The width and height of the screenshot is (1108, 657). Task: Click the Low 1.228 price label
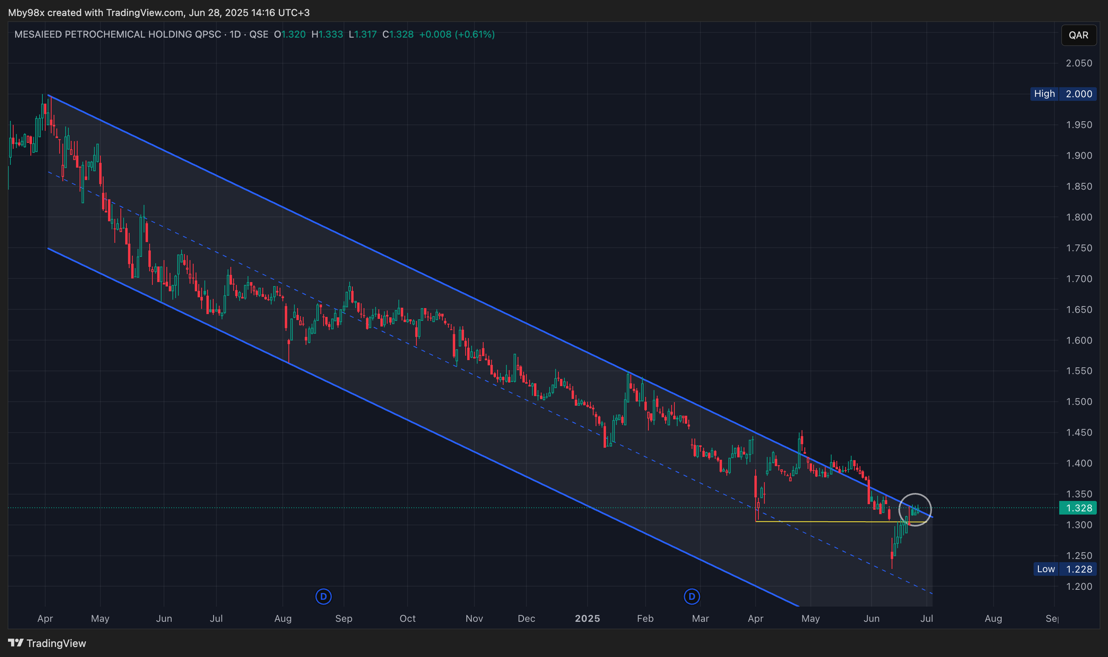[x=1065, y=569]
